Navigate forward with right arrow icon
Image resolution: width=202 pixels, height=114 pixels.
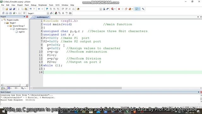point(42,9)
